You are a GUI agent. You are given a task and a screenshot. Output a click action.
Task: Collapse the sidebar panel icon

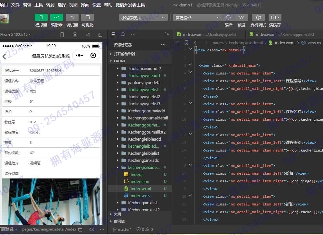[167, 34]
